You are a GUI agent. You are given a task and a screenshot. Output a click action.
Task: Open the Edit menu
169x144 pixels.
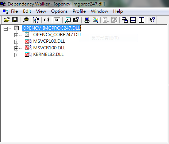[27, 11]
